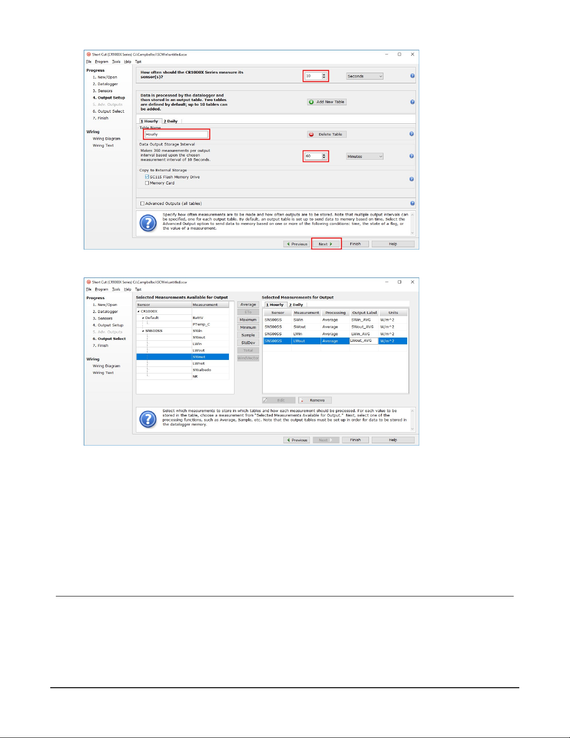Collapse the CR1000X tree node
Viewport: 570px width, 738px height.
138,311
